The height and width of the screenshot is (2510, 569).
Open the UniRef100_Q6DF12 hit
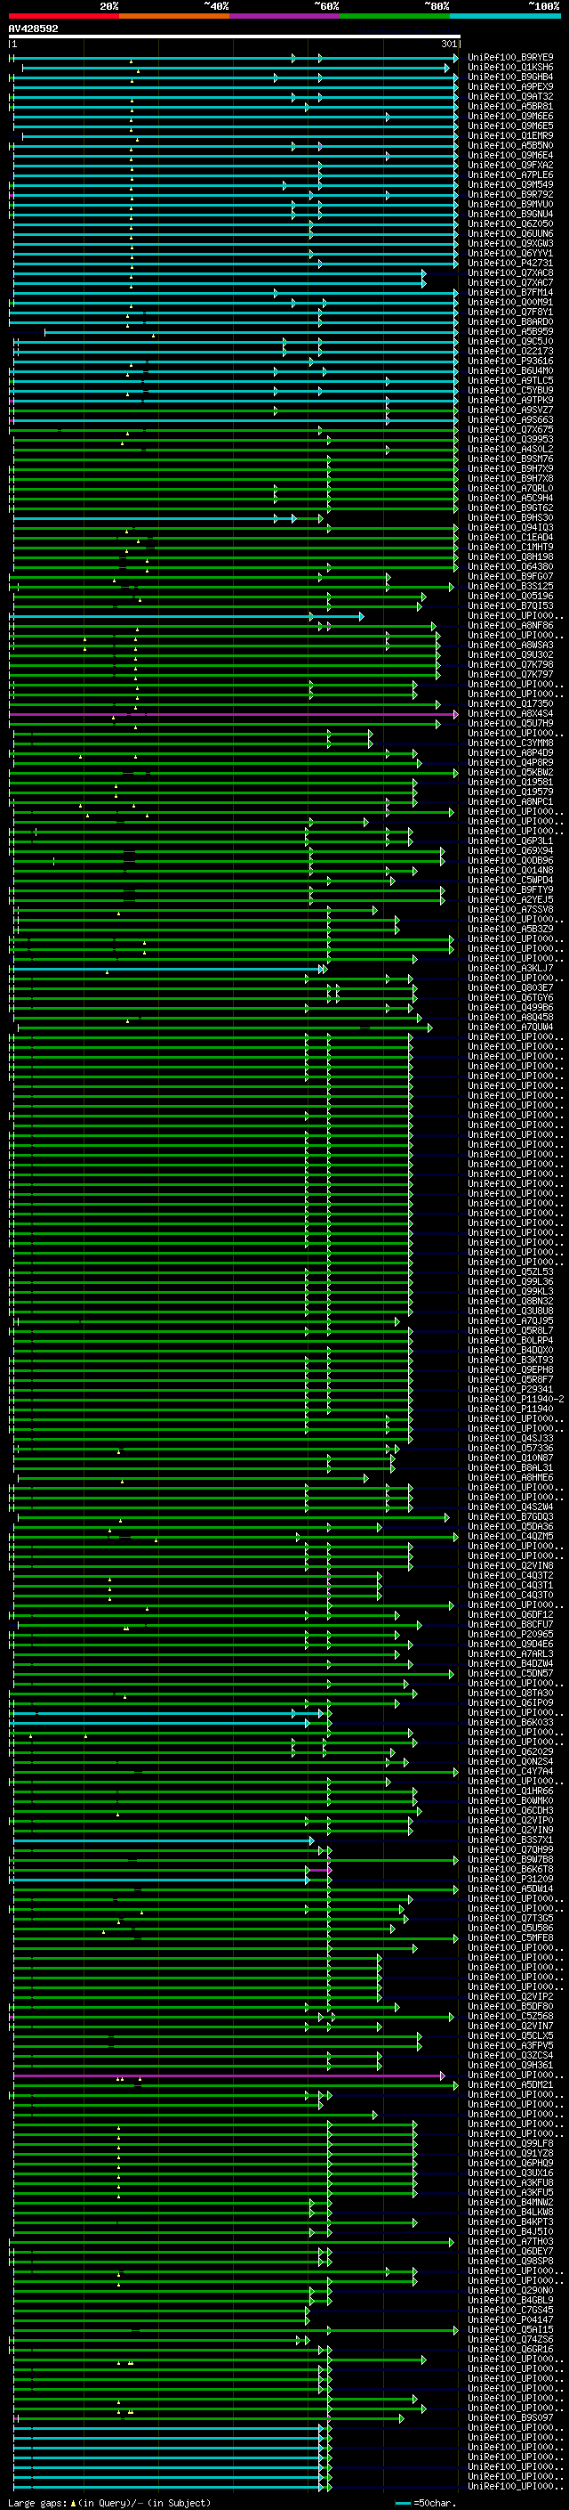[510, 1614]
